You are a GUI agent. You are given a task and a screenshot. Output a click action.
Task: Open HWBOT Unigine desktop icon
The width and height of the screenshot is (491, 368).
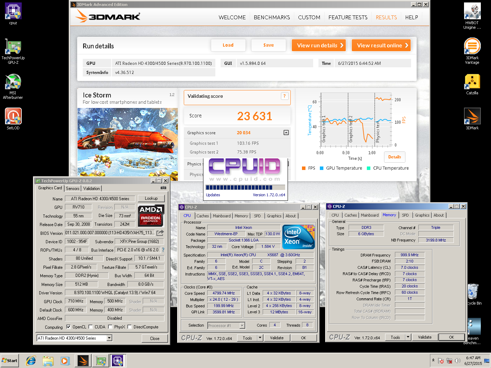point(472,16)
